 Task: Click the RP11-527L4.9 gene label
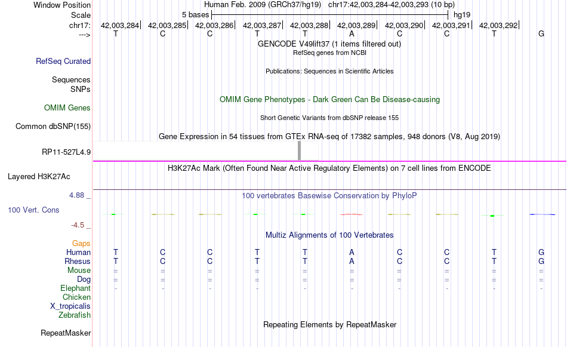pyautogui.click(x=66, y=152)
